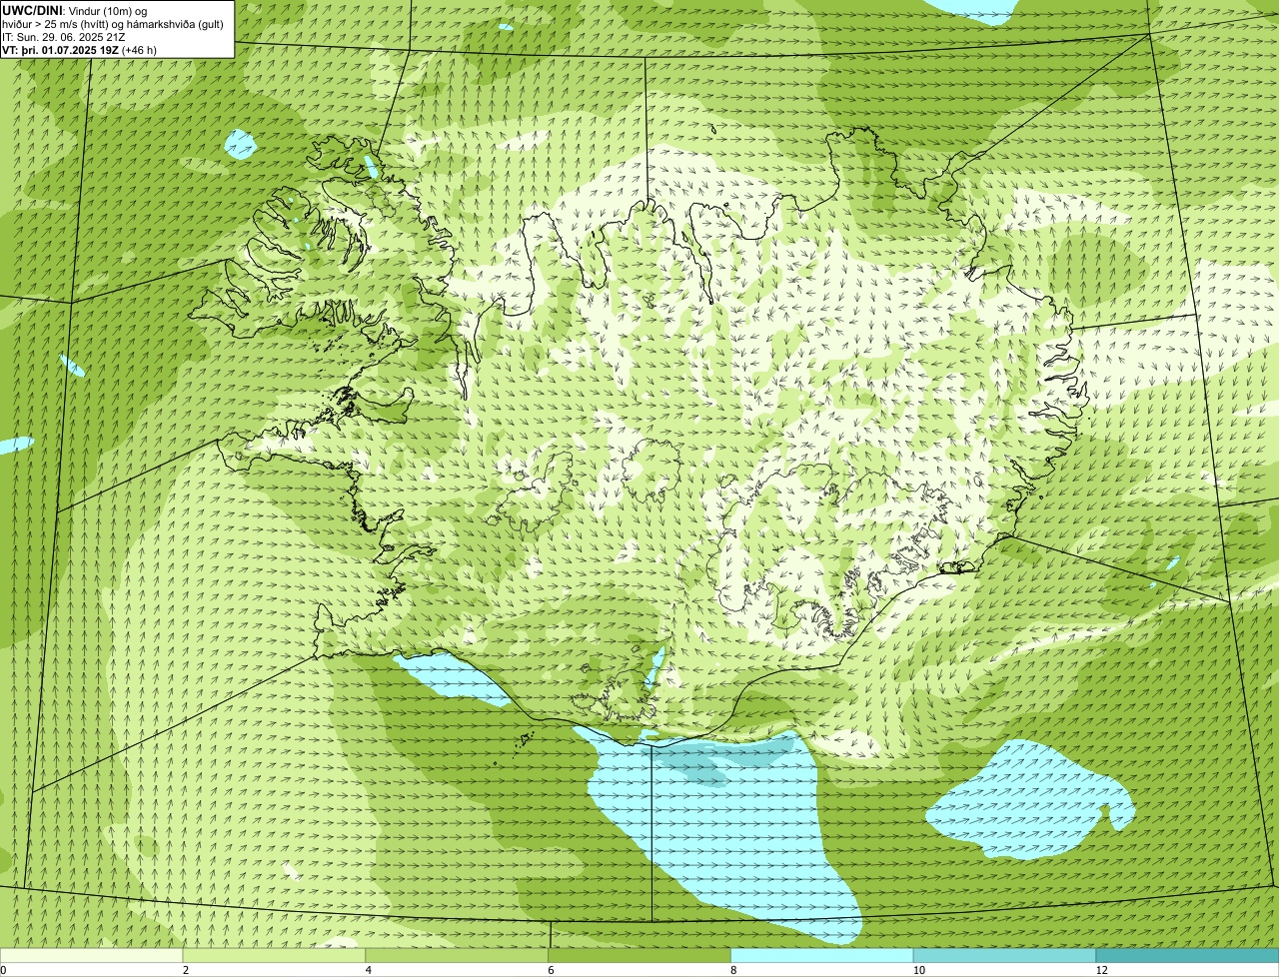Viewport: 1279px width, 977px height.
Task: Click the "VT: þri. 01.07.2025 19Z (+46 h)" line
Action: click(79, 49)
